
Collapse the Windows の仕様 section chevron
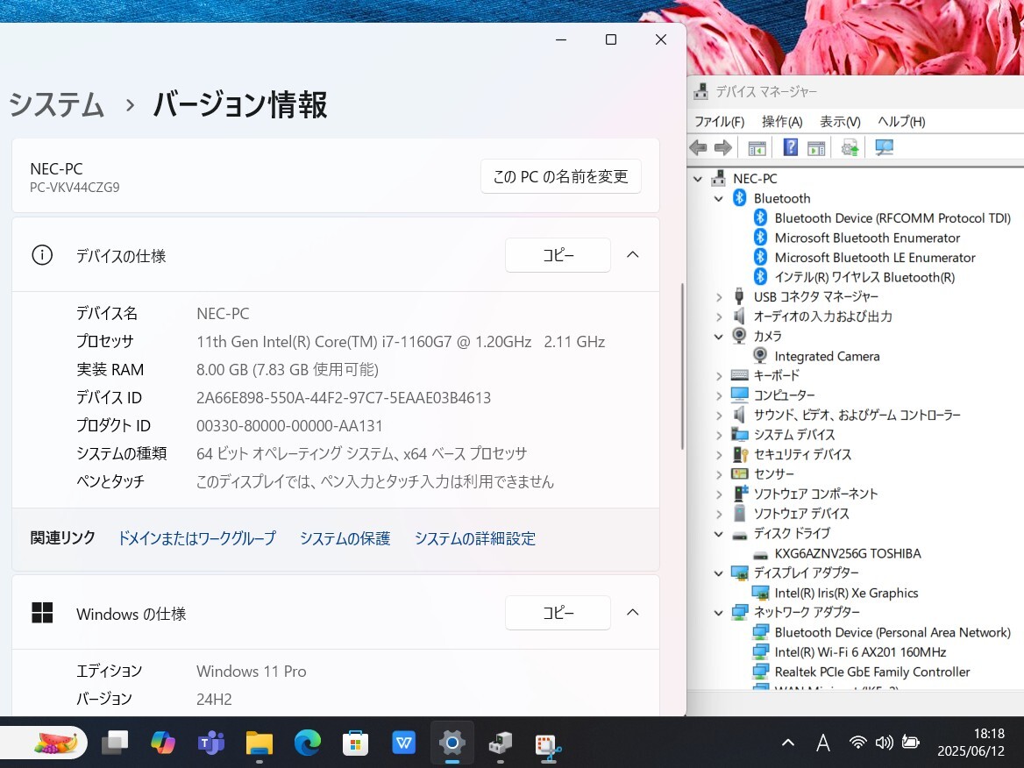coord(633,612)
